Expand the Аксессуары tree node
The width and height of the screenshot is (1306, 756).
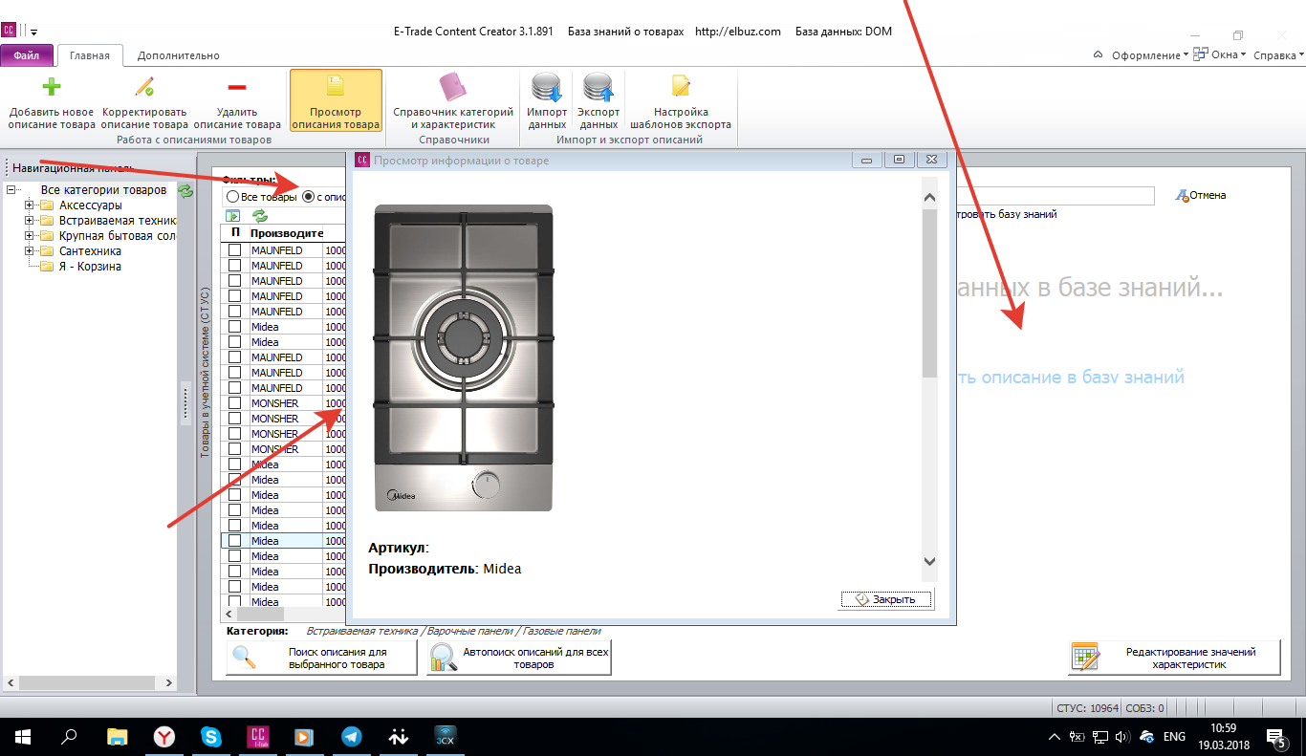coord(30,205)
